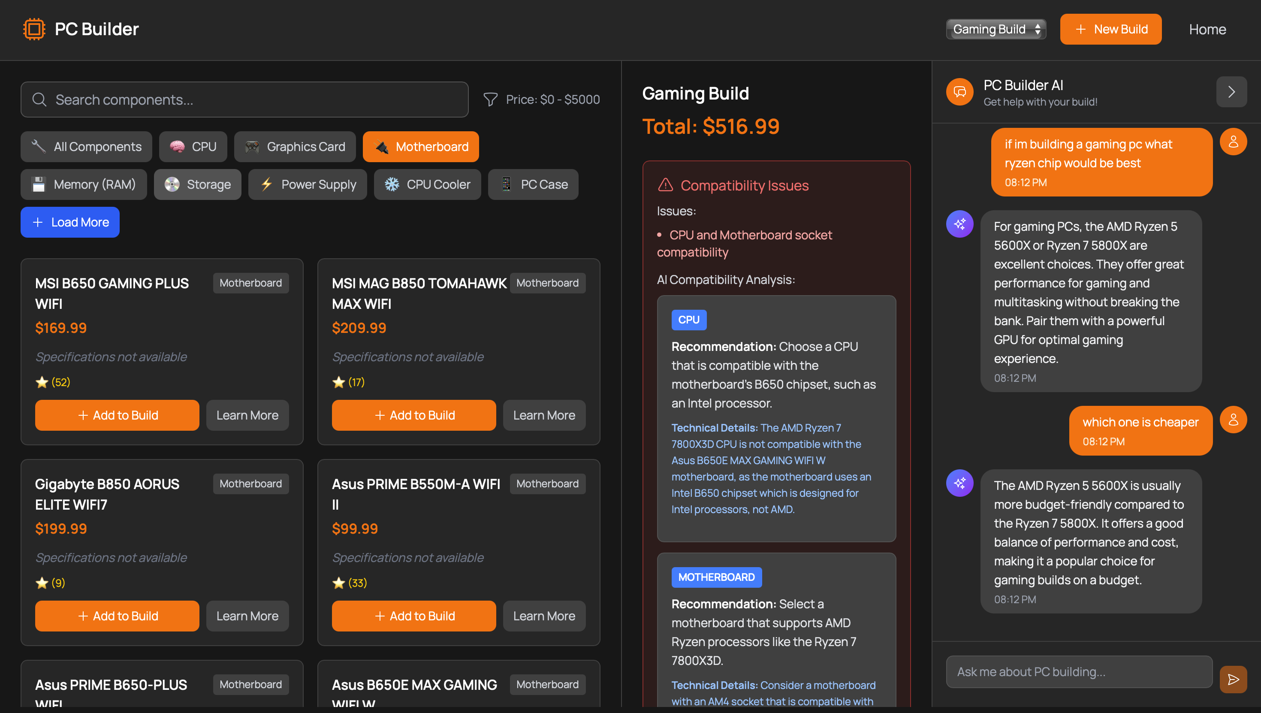Switch to the CPU Cooler category
Viewport: 1261px width, 713px height.
[427, 184]
